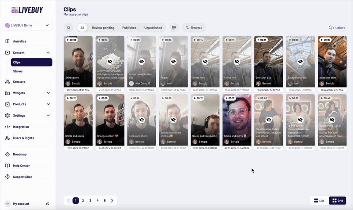Select the Published filter tab
Screen dimensions: 353x210
[129, 28]
